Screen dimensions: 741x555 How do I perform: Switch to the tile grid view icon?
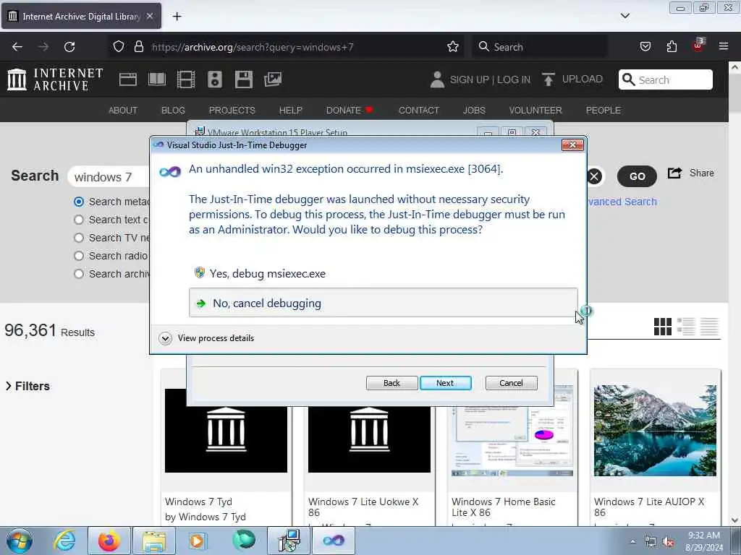663,327
